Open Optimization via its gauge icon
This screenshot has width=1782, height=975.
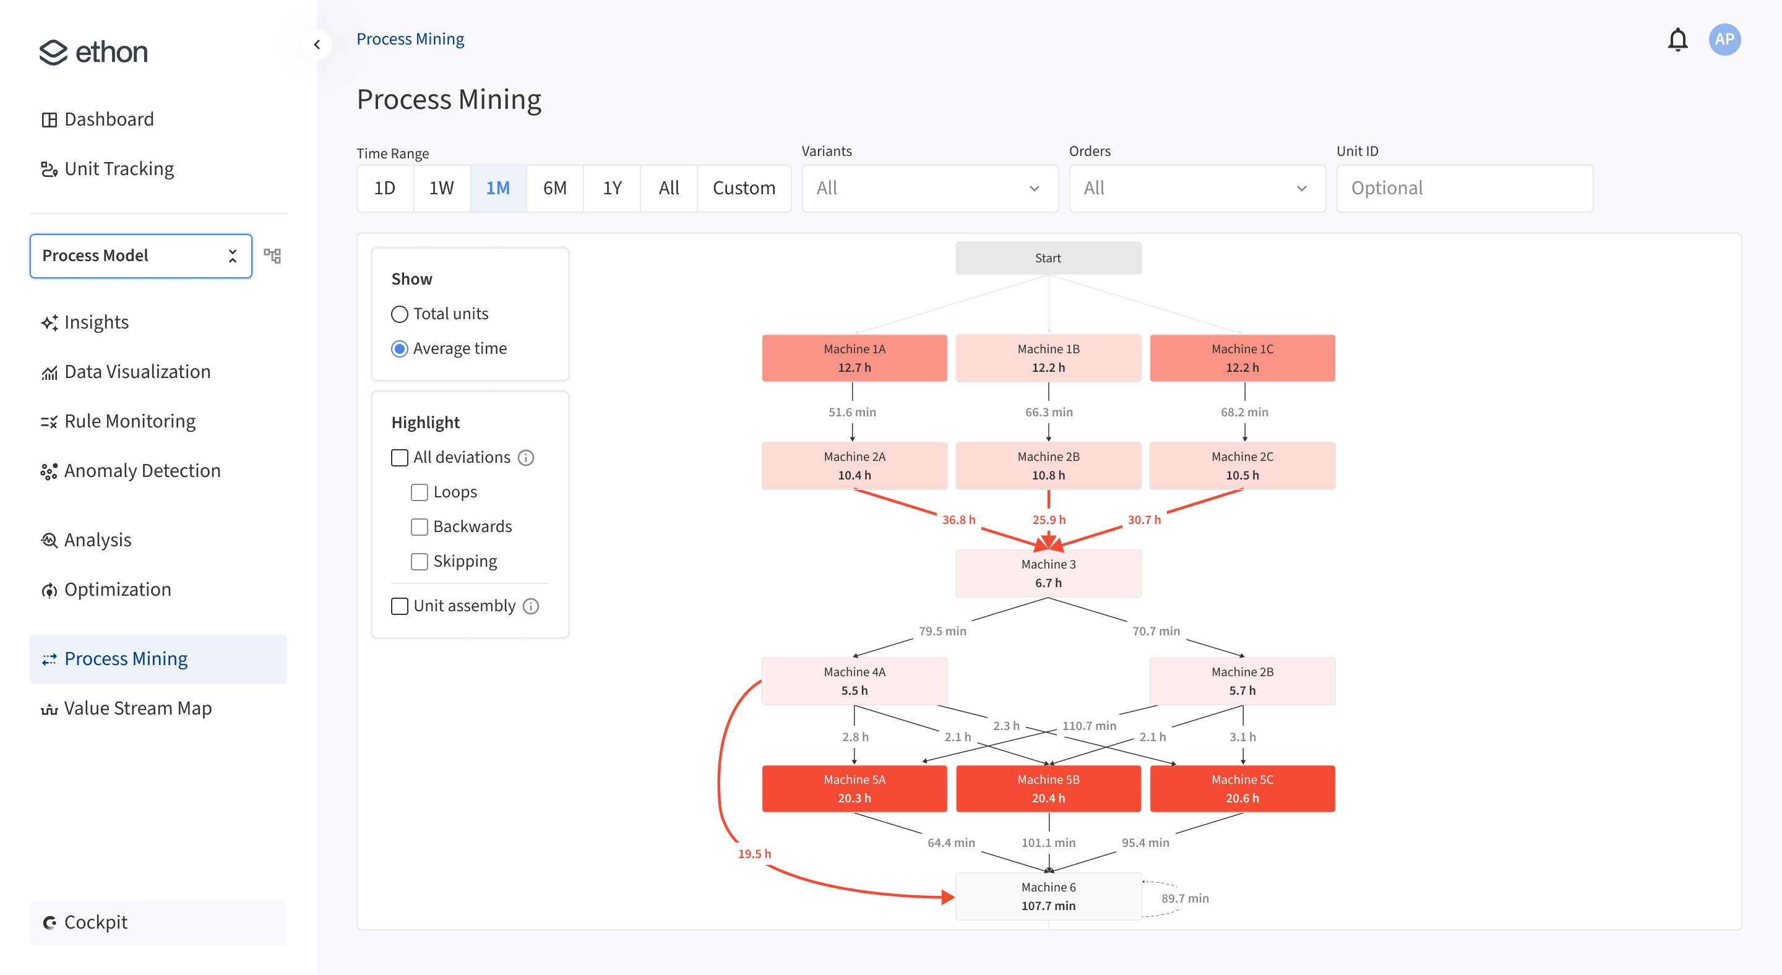(48, 589)
